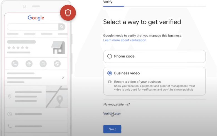Select the Phone code radio button

tap(110, 56)
